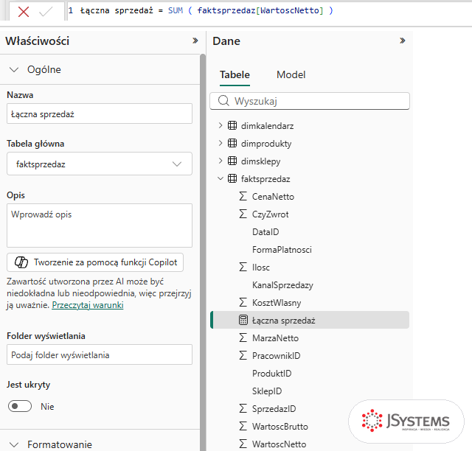Confirm the formula with the checkmark icon
Viewport: 472px width, 451px height.
[46, 12]
